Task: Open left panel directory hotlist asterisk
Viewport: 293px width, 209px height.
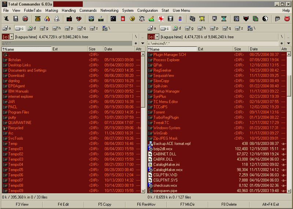Action: tap(136, 43)
